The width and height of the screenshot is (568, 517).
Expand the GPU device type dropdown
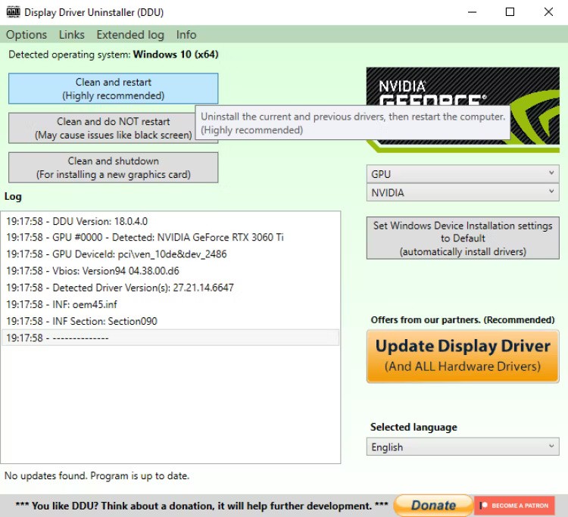(462, 174)
